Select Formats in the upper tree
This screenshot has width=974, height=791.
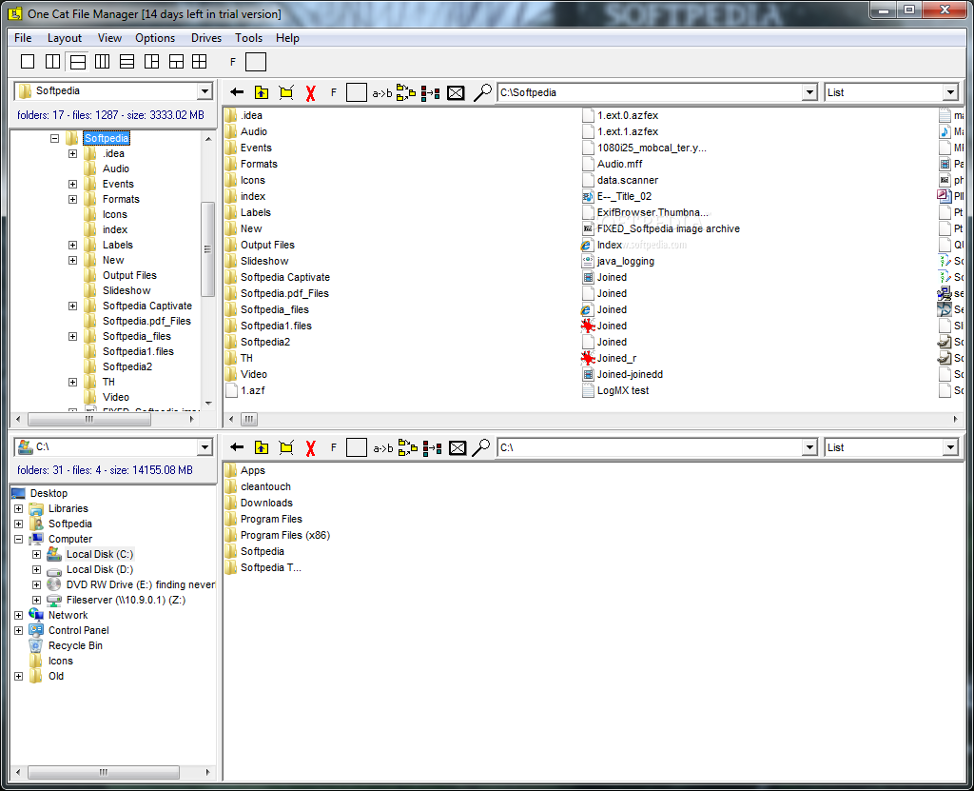point(121,199)
